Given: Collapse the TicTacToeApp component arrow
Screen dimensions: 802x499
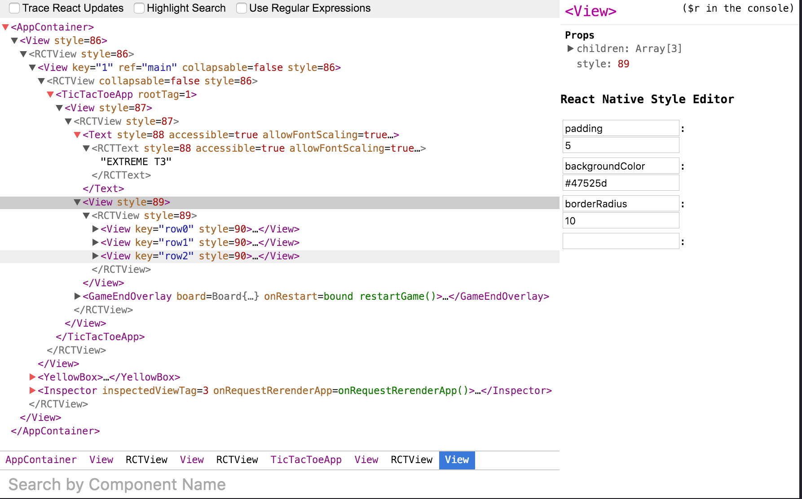Looking at the screenshot, I should (x=50, y=95).
